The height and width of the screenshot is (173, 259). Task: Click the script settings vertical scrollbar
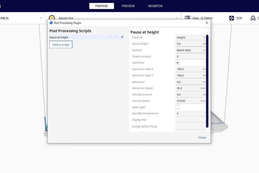click(x=207, y=81)
